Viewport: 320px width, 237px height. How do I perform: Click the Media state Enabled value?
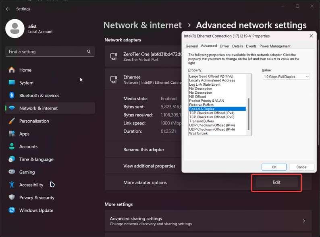pyautogui.click(x=168, y=99)
